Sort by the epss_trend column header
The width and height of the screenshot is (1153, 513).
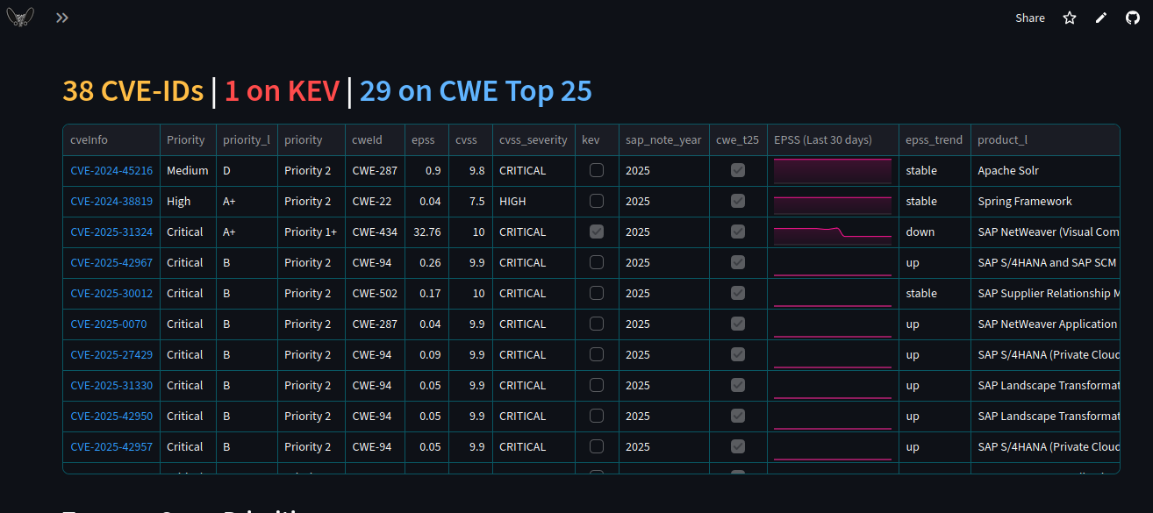click(x=935, y=139)
